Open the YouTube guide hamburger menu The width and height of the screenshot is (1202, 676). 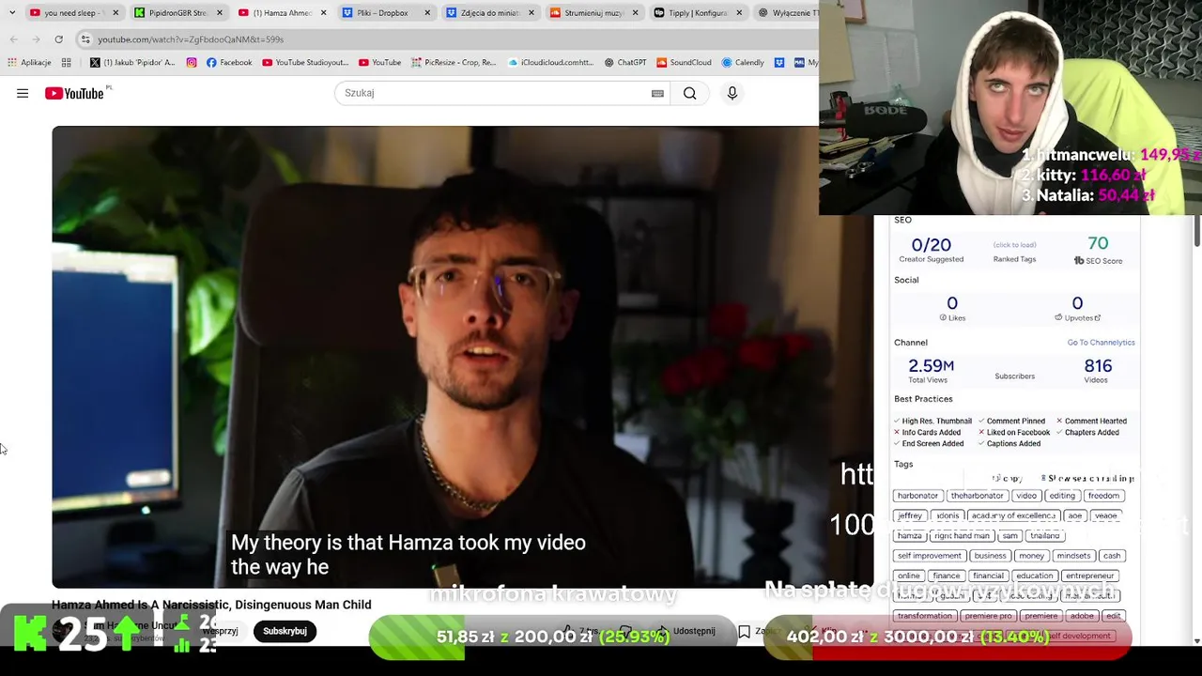pyautogui.click(x=23, y=93)
